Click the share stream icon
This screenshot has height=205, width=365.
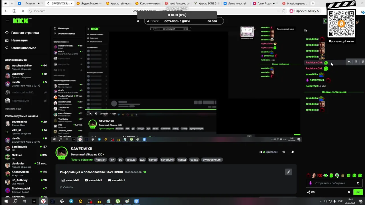click(283, 152)
